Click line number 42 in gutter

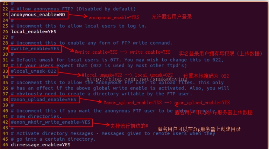(x=5, y=122)
